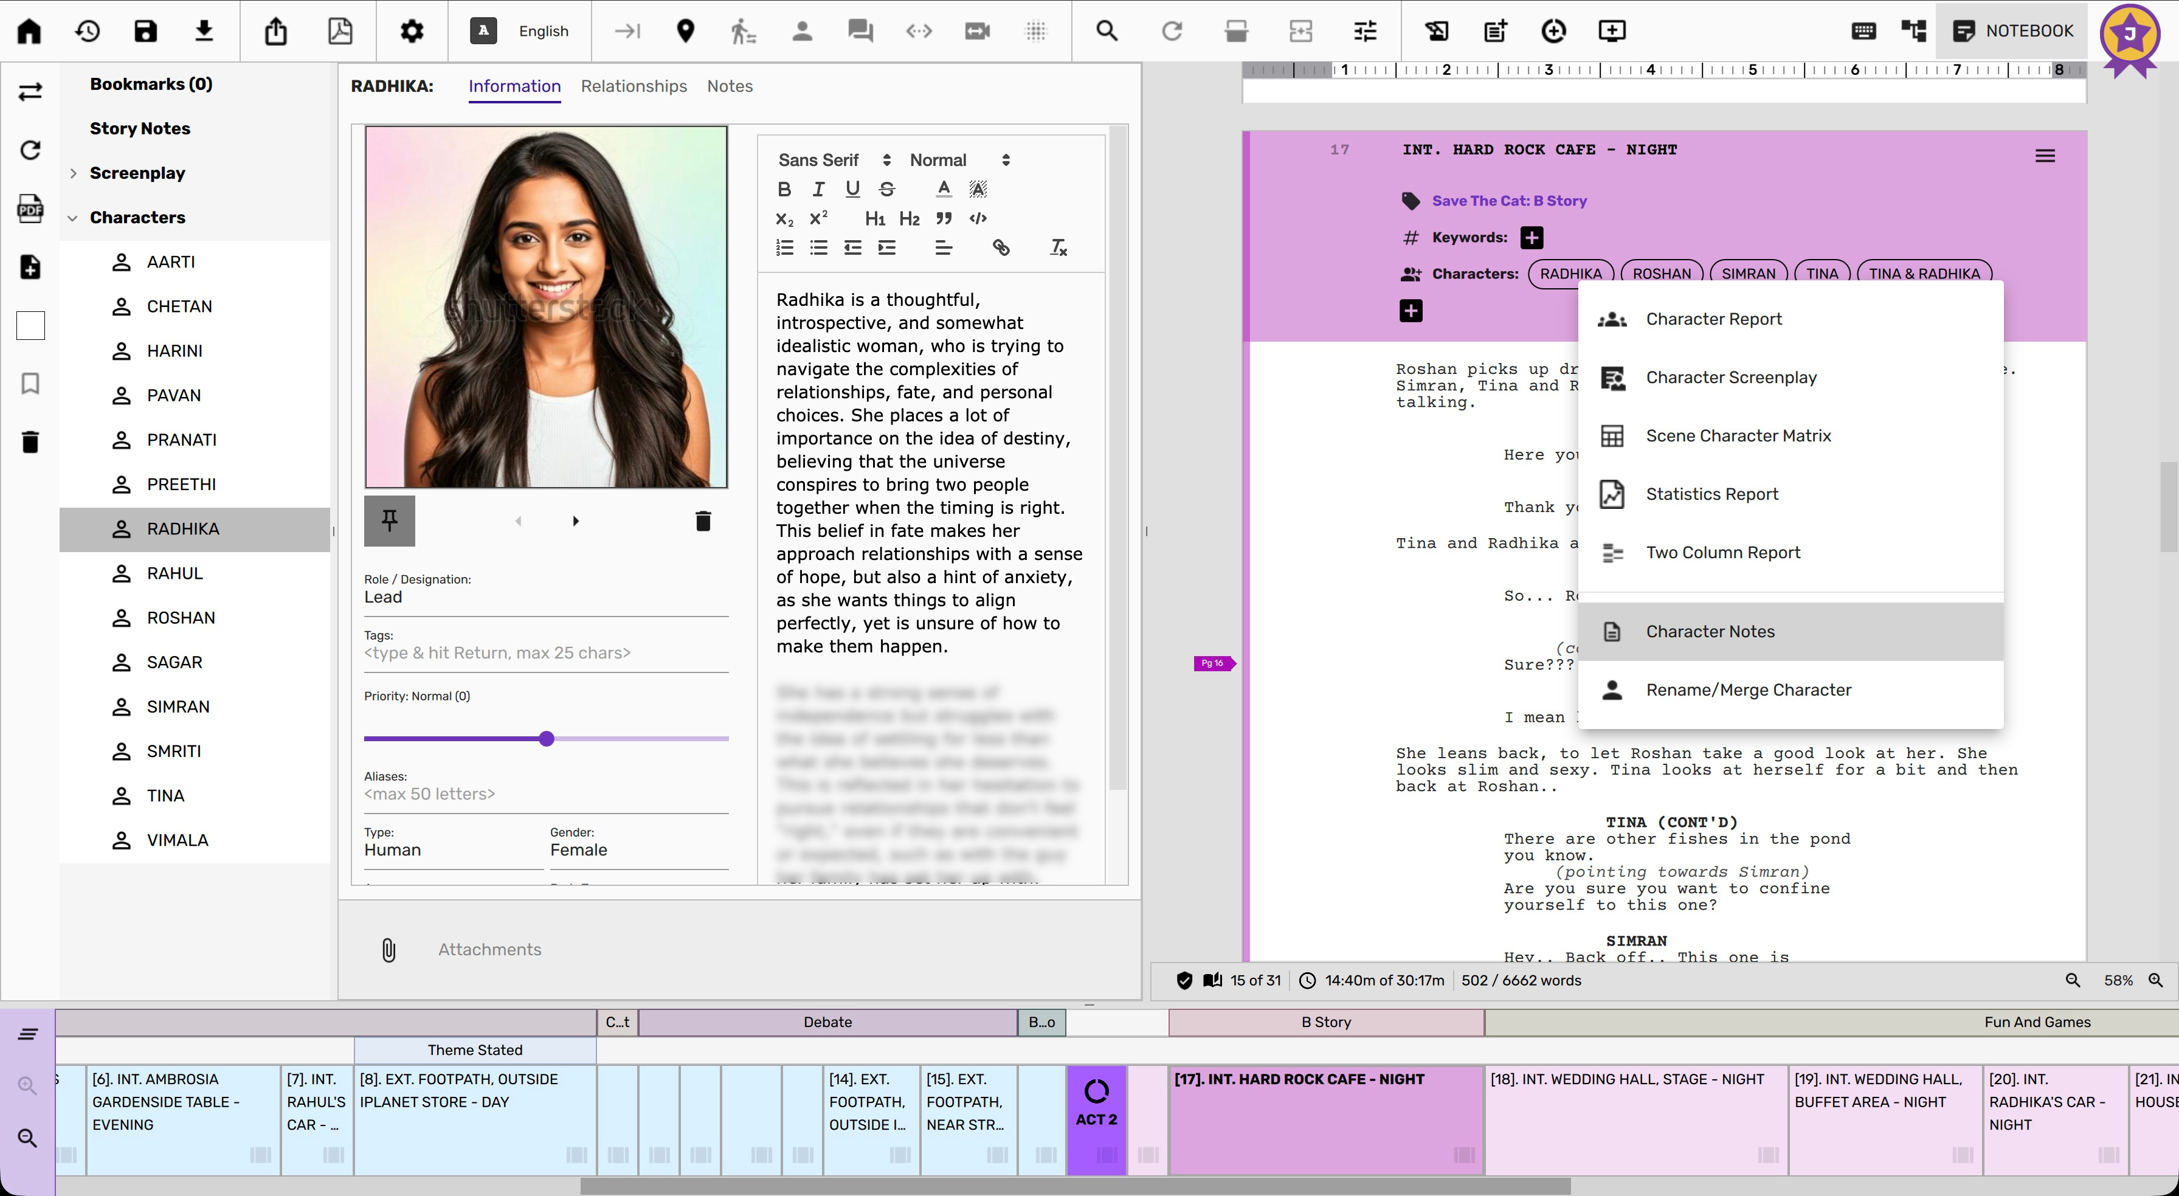Click the location pin icon
Image resolution: width=2179 pixels, height=1196 pixels.
coord(685,31)
